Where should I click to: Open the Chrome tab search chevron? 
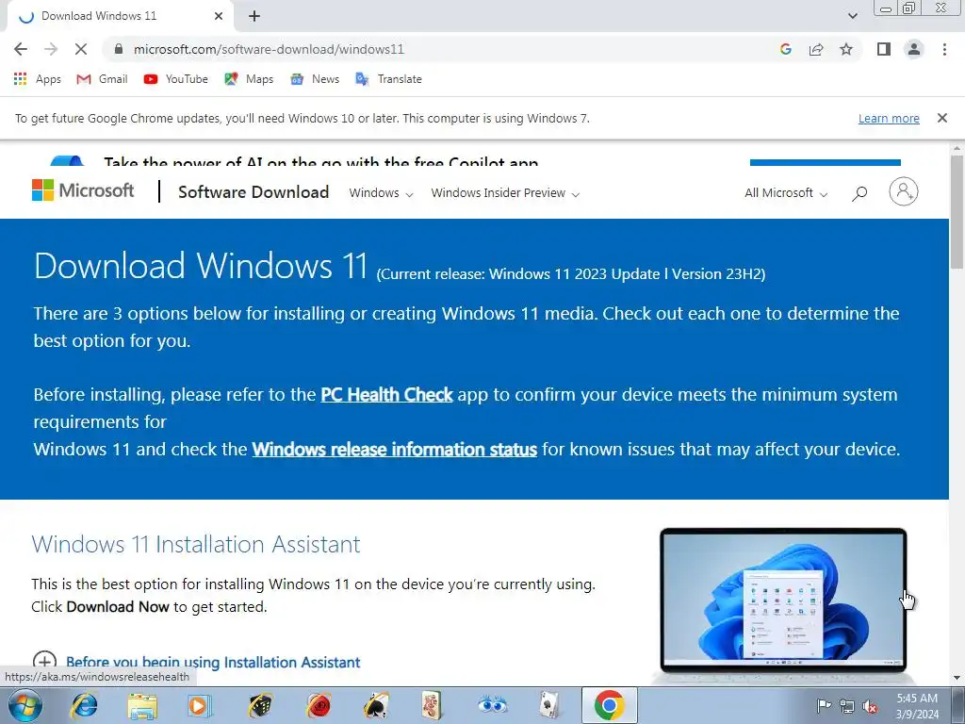852,16
